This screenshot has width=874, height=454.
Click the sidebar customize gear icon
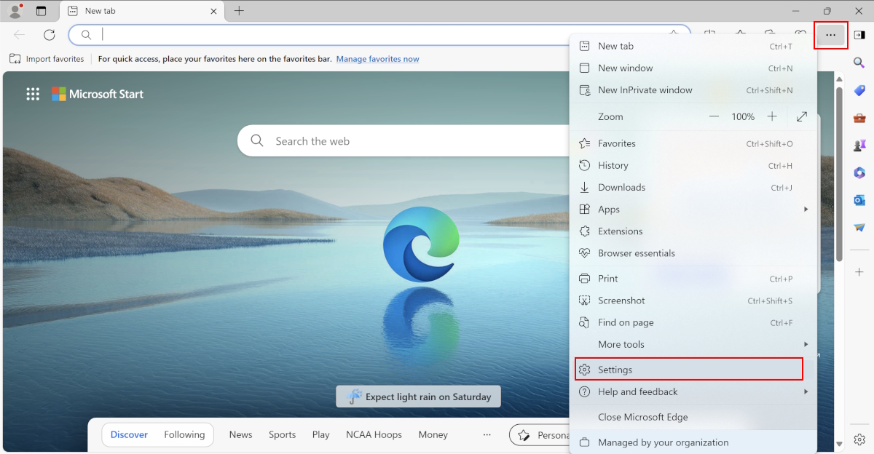(x=859, y=439)
